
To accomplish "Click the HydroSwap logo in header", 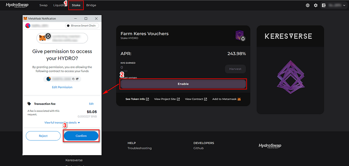I will [17, 5].
